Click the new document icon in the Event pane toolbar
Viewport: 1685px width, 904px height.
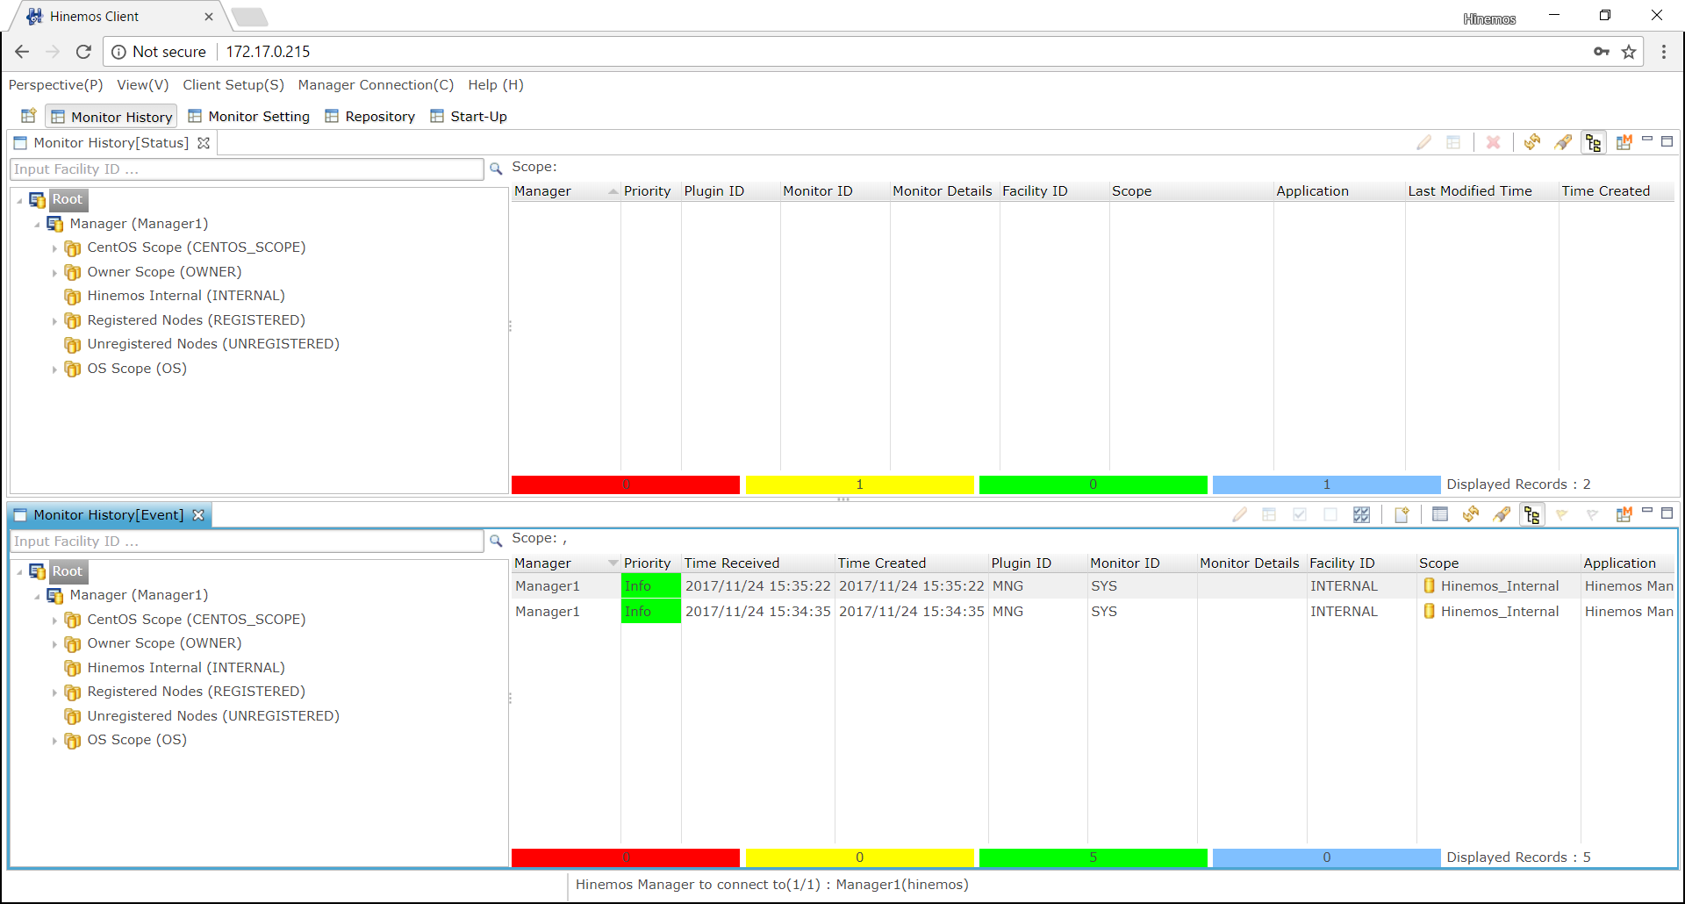click(1402, 514)
